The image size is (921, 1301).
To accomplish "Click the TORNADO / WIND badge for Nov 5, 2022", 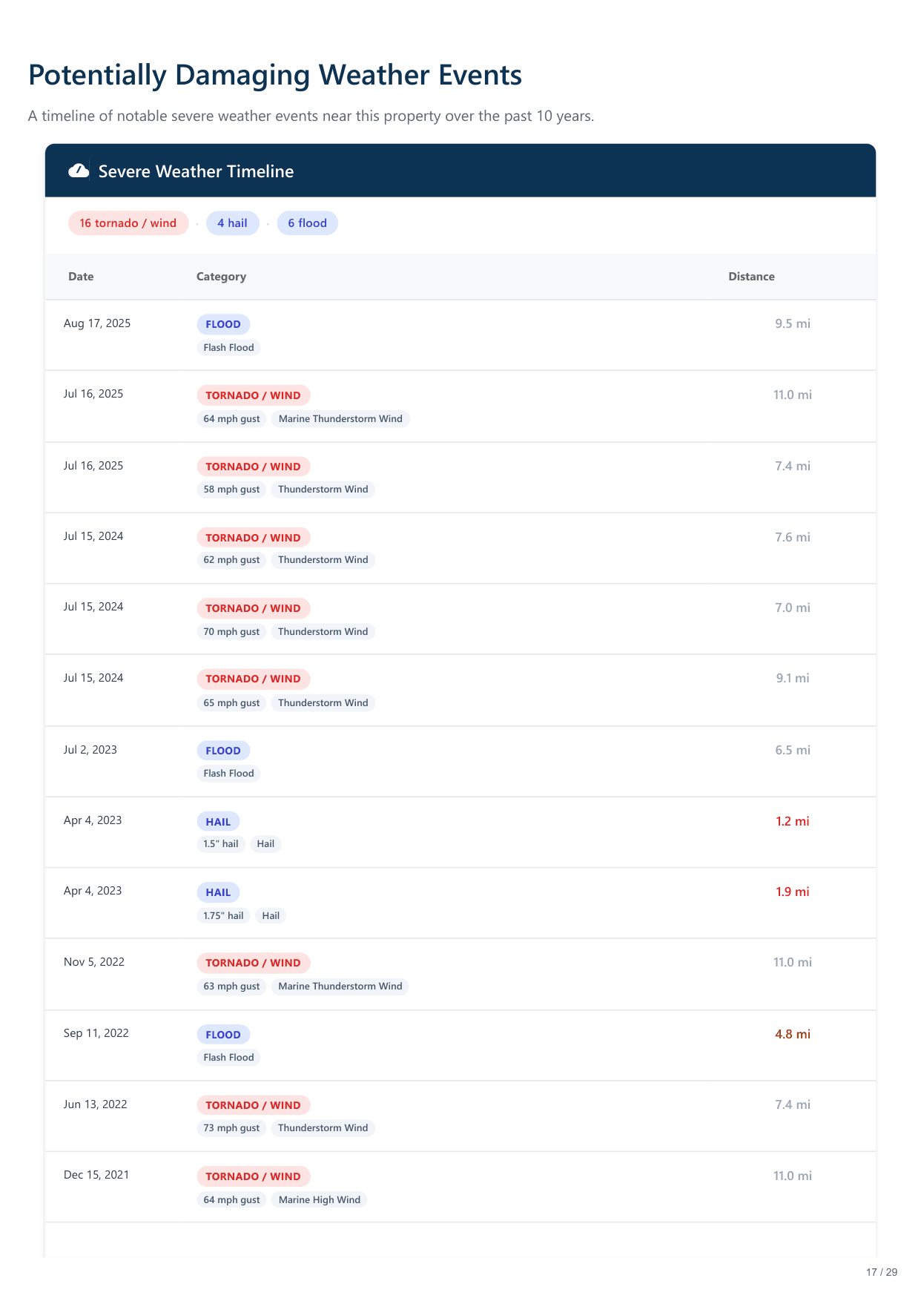I will [x=253, y=963].
